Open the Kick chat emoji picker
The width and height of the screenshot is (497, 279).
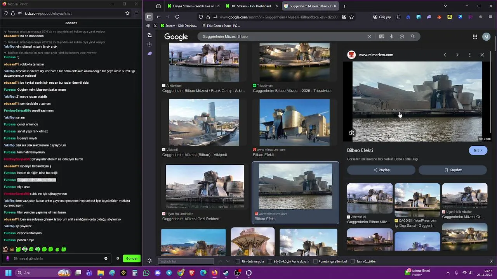pyautogui.click(x=106, y=258)
